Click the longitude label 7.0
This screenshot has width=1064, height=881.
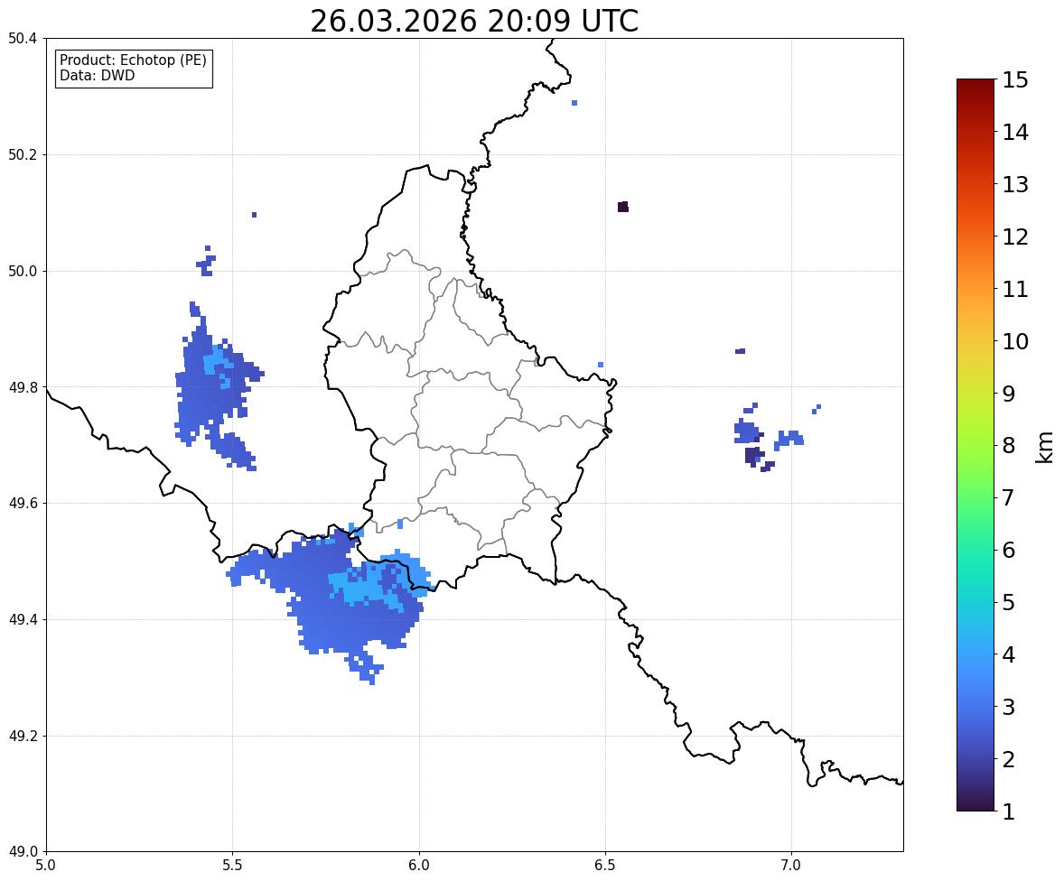[792, 866]
